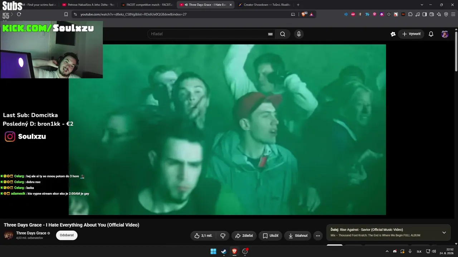The height and width of the screenshot is (257, 458).
Task: Click the Brave Shields lion icon
Action: (304, 14)
